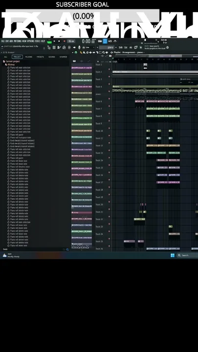Switch browser to PLUGINS tab
The width and height of the screenshot is (198, 352).
click(29, 57)
